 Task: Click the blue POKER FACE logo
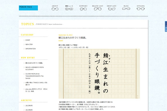click(28, 8)
